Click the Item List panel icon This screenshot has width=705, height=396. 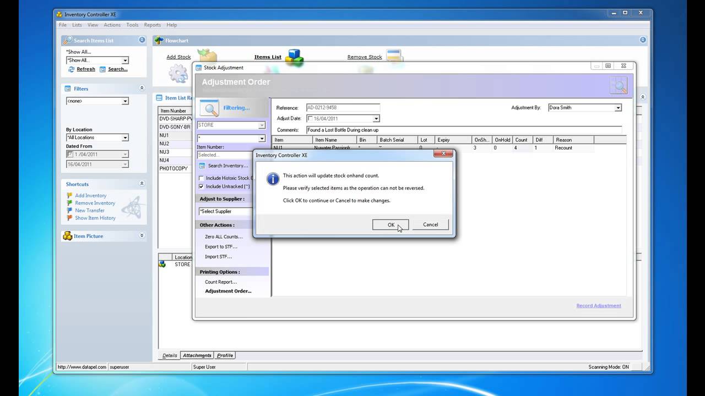[x=159, y=98]
